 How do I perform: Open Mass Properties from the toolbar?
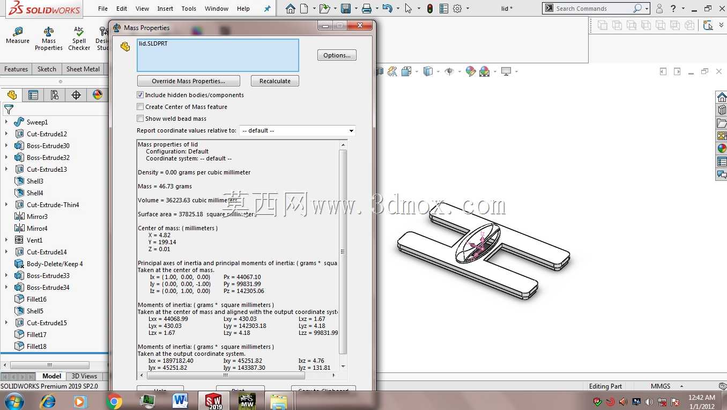pos(49,39)
